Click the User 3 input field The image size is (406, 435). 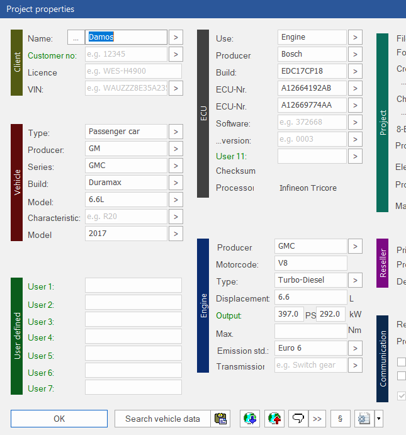pos(133,319)
